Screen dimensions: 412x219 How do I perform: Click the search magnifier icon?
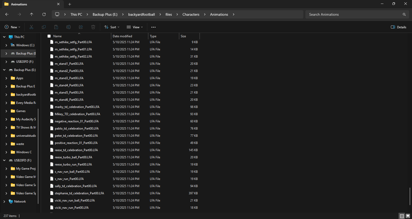click(x=404, y=14)
